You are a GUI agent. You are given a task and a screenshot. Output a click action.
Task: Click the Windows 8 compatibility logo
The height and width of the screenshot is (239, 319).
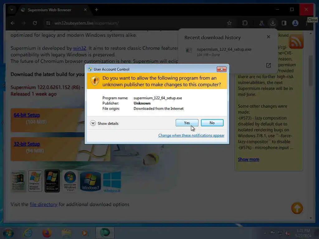[112, 182]
